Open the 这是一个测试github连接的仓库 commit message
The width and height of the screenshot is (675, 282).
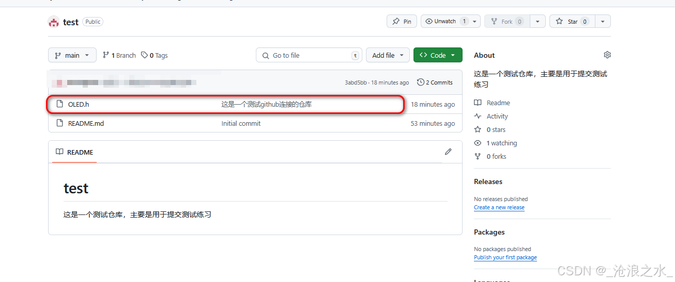click(267, 104)
